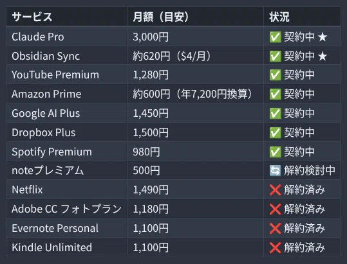
Task: Click the star icon in Obsidian Sync row
Action: 323,56
